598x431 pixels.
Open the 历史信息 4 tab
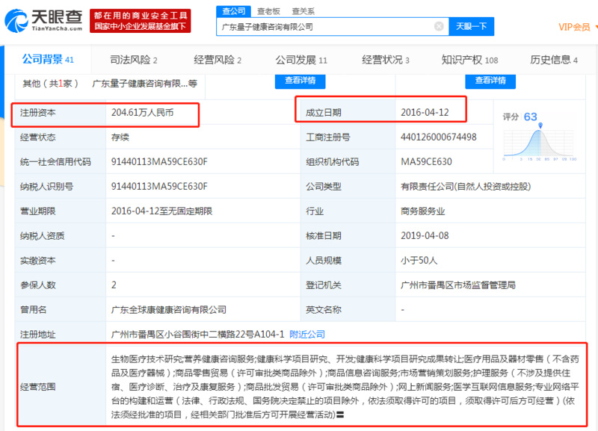[x=554, y=60]
